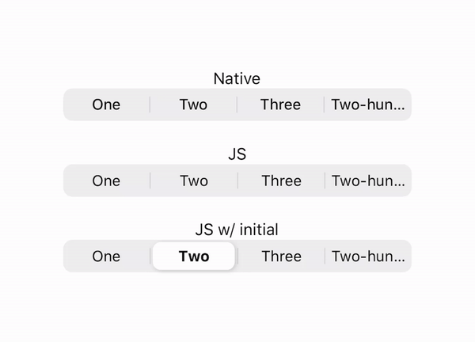Screen dimensions: 475x342
Task: Select "One" in the middle JS control
Action: click(x=106, y=180)
